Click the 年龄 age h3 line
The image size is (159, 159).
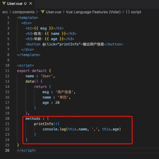50,39
